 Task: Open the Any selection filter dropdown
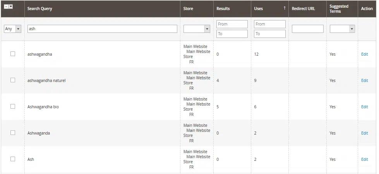(12, 29)
